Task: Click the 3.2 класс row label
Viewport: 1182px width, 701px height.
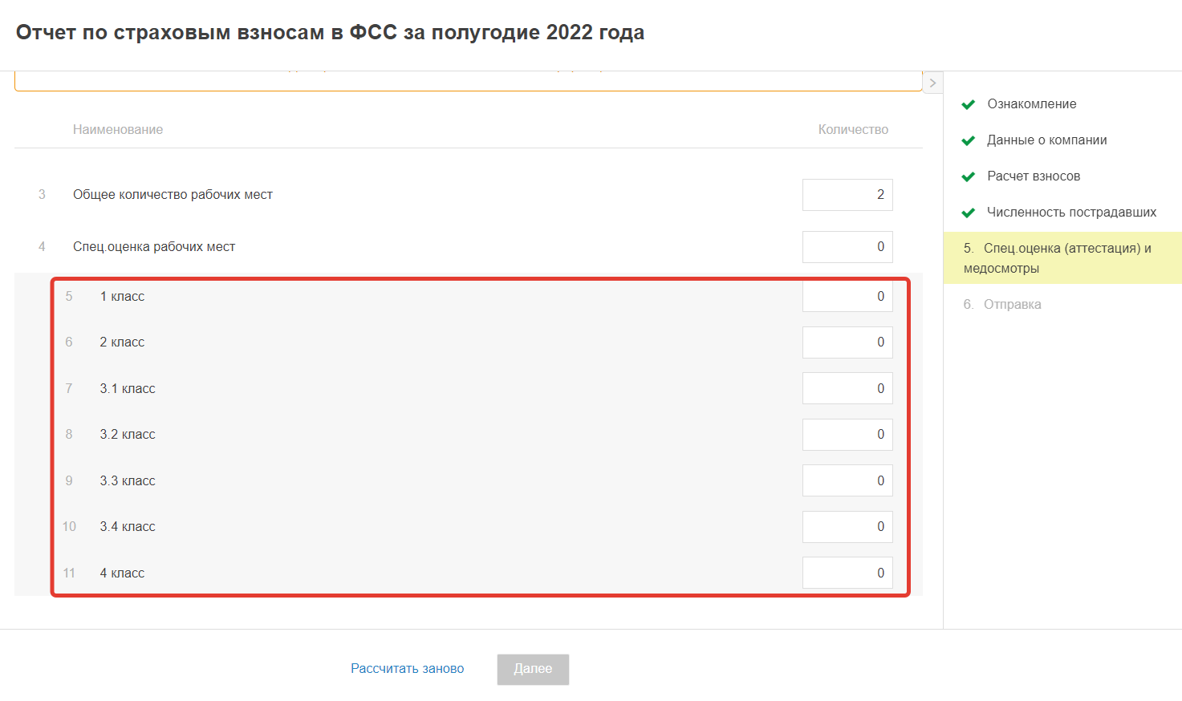Action: (x=128, y=435)
